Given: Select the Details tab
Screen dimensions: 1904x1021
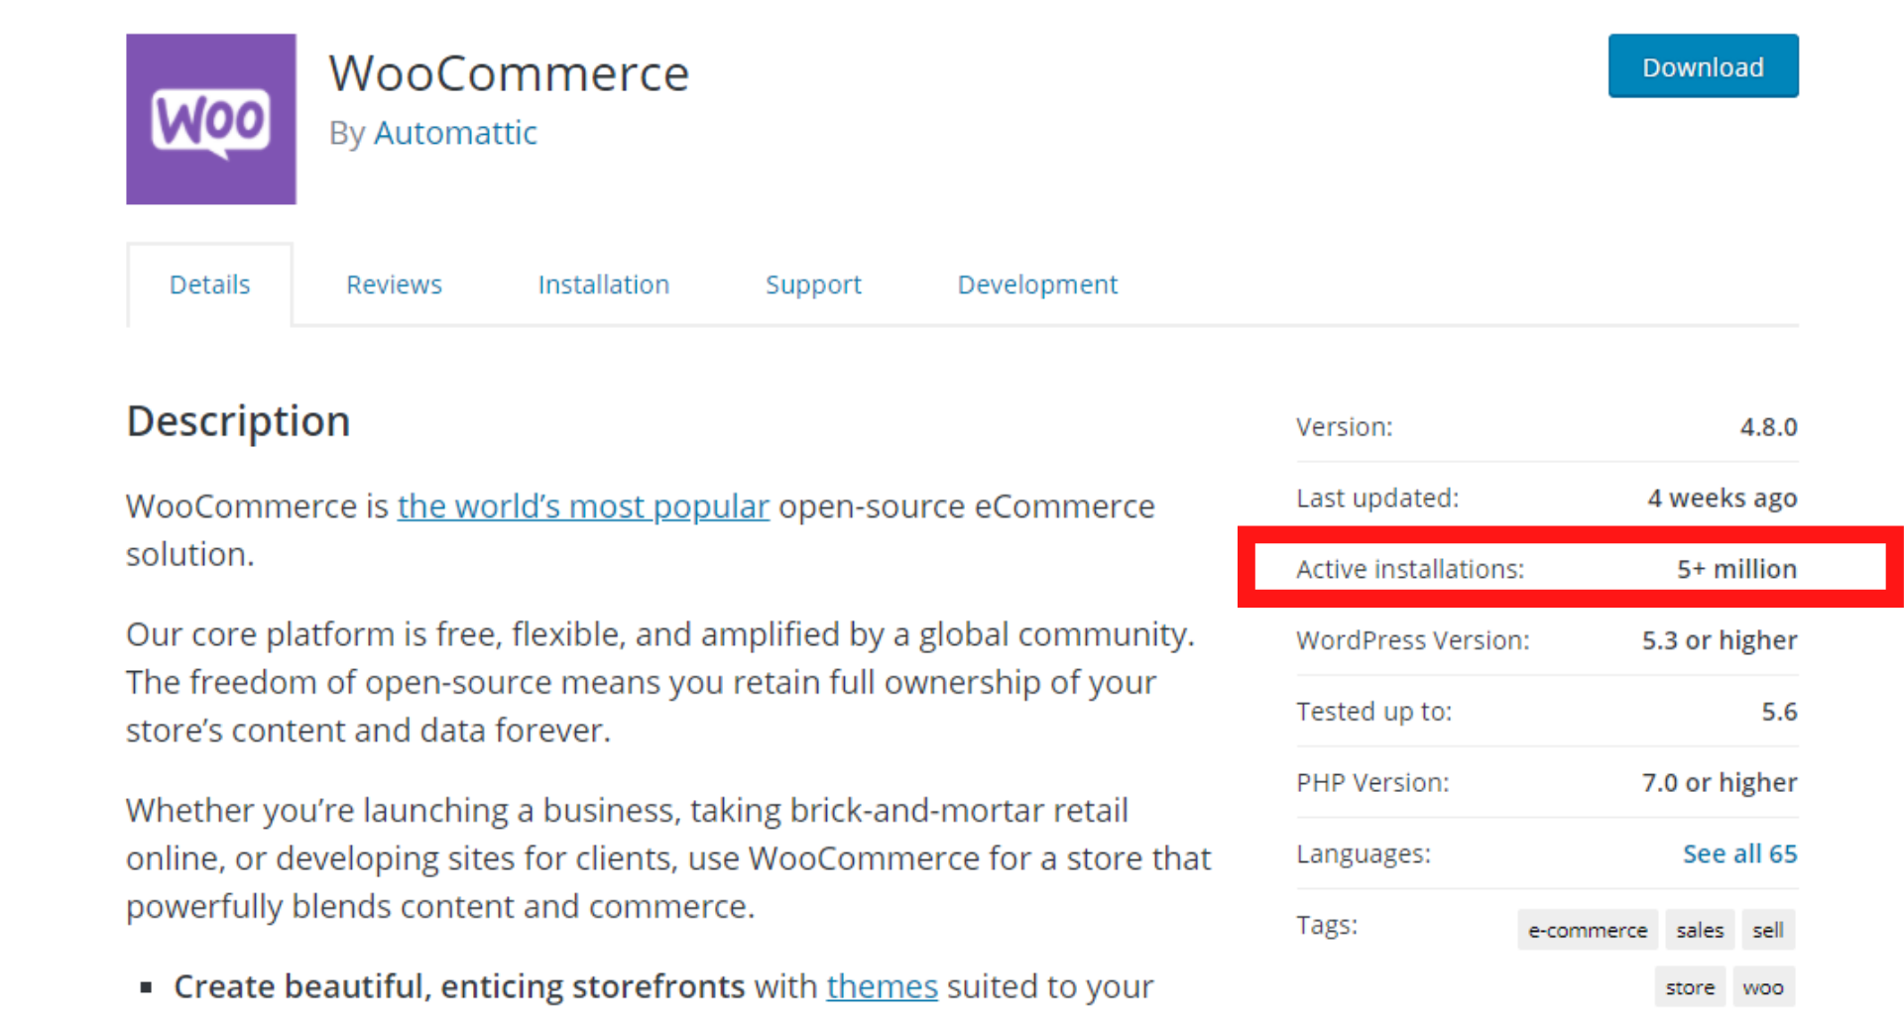Looking at the screenshot, I should pyautogui.click(x=209, y=284).
